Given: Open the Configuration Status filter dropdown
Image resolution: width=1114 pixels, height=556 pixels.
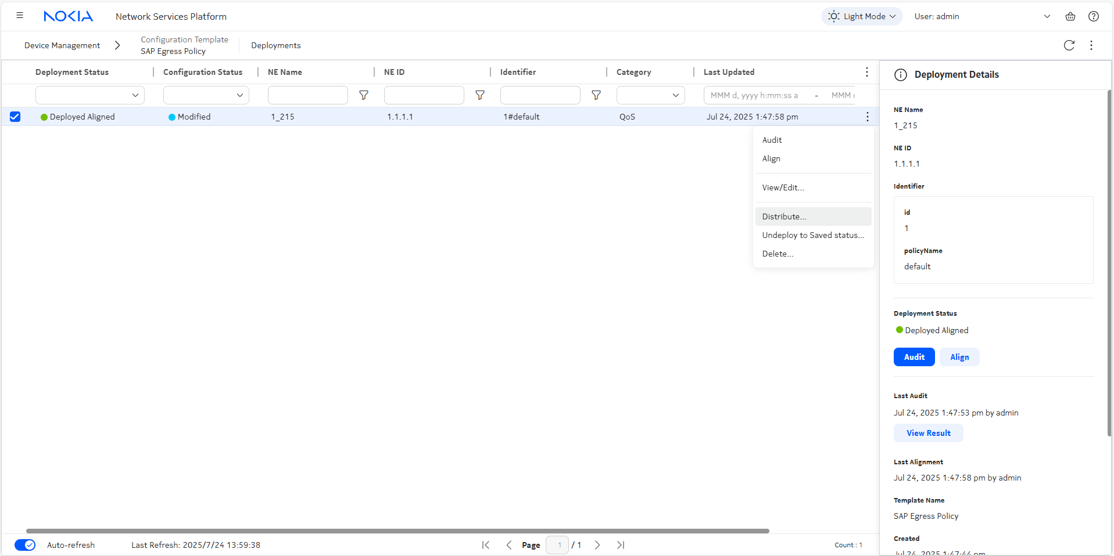Looking at the screenshot, I should point(206,95).
